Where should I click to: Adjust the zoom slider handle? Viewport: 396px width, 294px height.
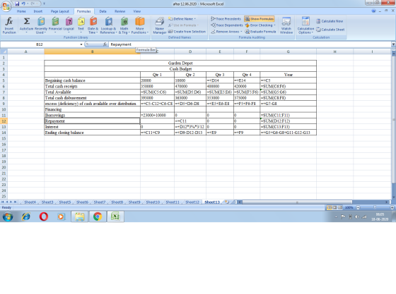pyautogui.click(x=375, y=208)
